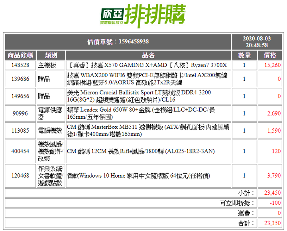Viewport: 287px width, 231px height.
Task: Select product code 400454
Action: click(20, 151)
